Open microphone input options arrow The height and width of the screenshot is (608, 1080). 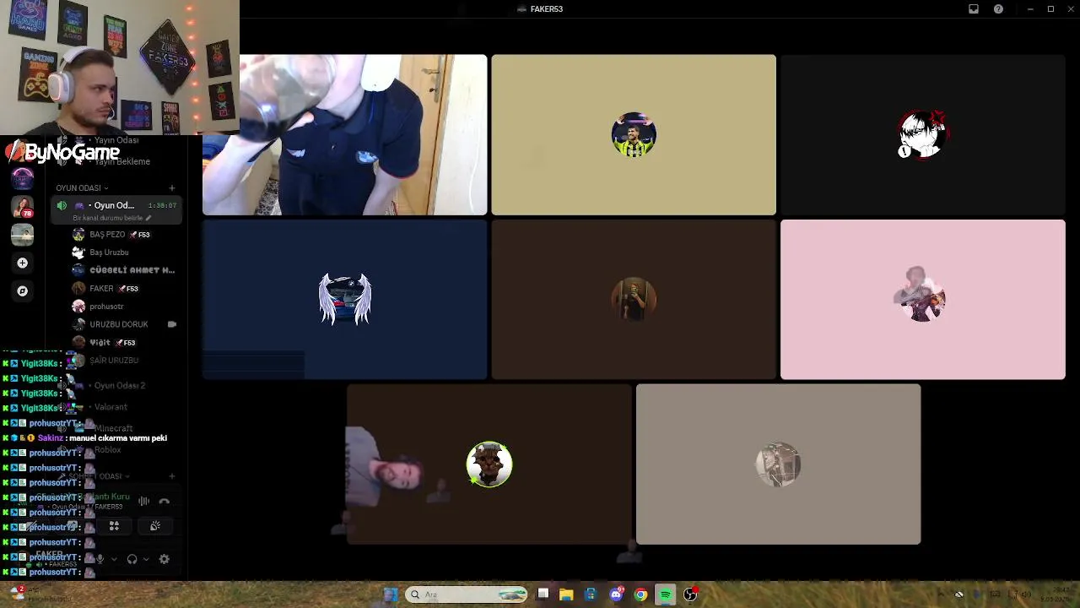tap(114, 559)
